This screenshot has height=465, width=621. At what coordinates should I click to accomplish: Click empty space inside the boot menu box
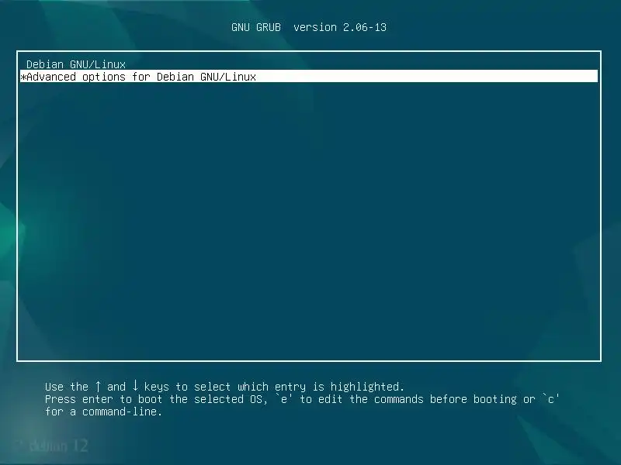pos(308,222)
